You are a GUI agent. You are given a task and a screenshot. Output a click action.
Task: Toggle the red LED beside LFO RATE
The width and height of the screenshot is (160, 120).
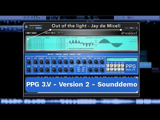click(50, 60)
